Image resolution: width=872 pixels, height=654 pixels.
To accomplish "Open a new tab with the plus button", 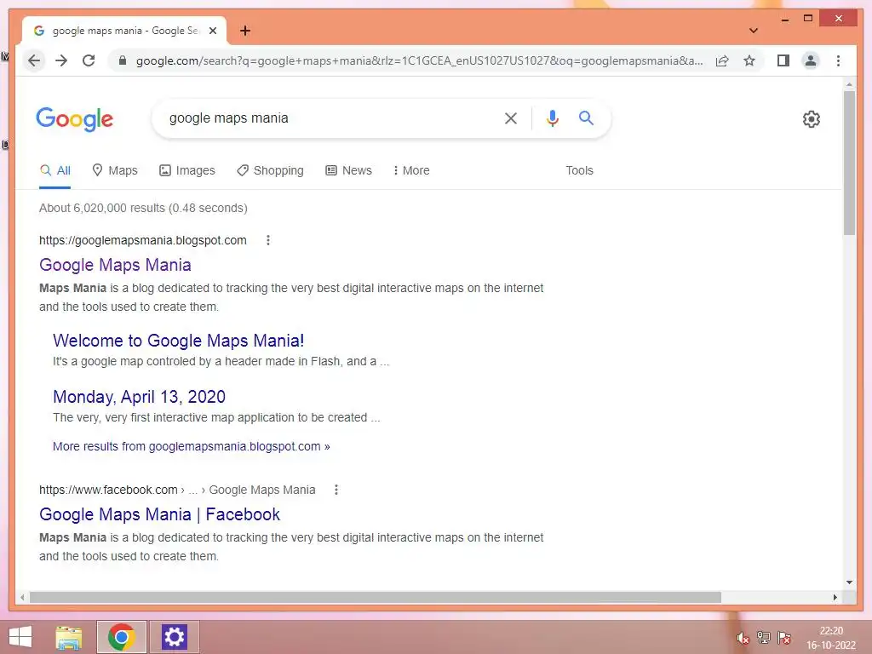I will [245, 31].
